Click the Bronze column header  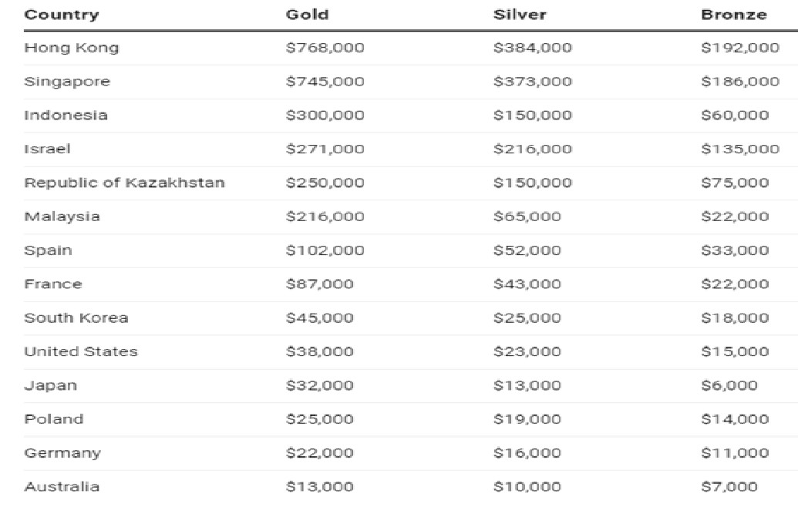click(734, 14)
